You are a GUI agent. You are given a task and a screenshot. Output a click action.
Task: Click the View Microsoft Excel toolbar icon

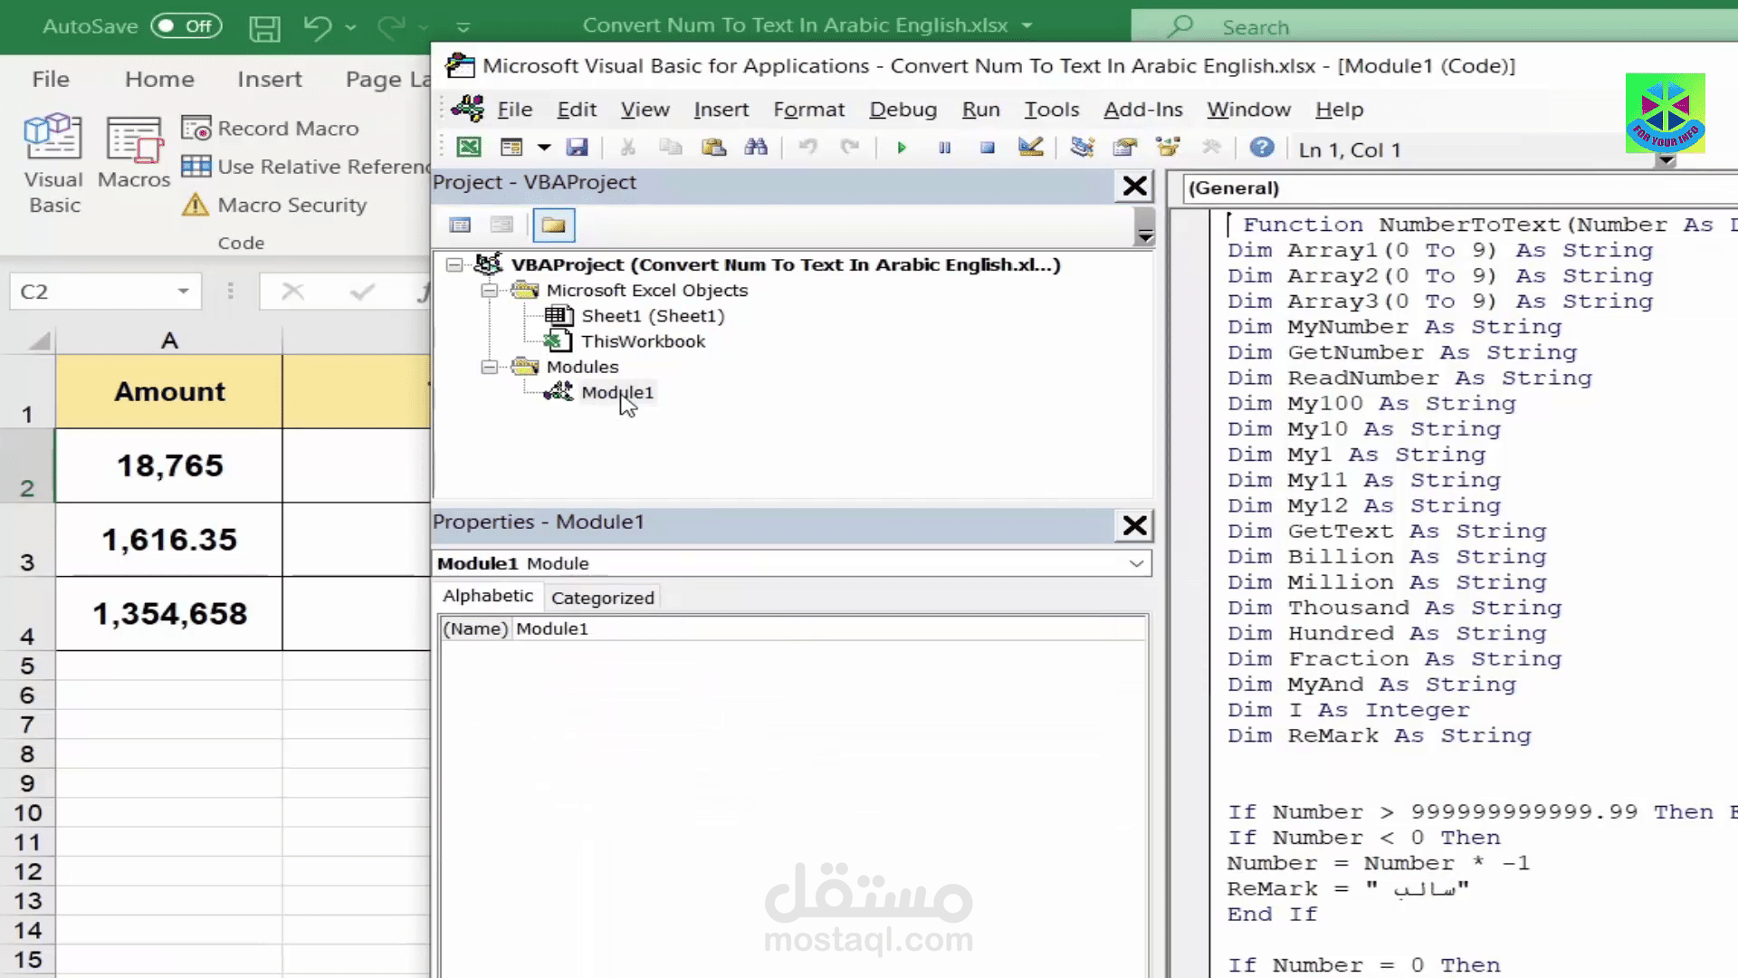468,148
